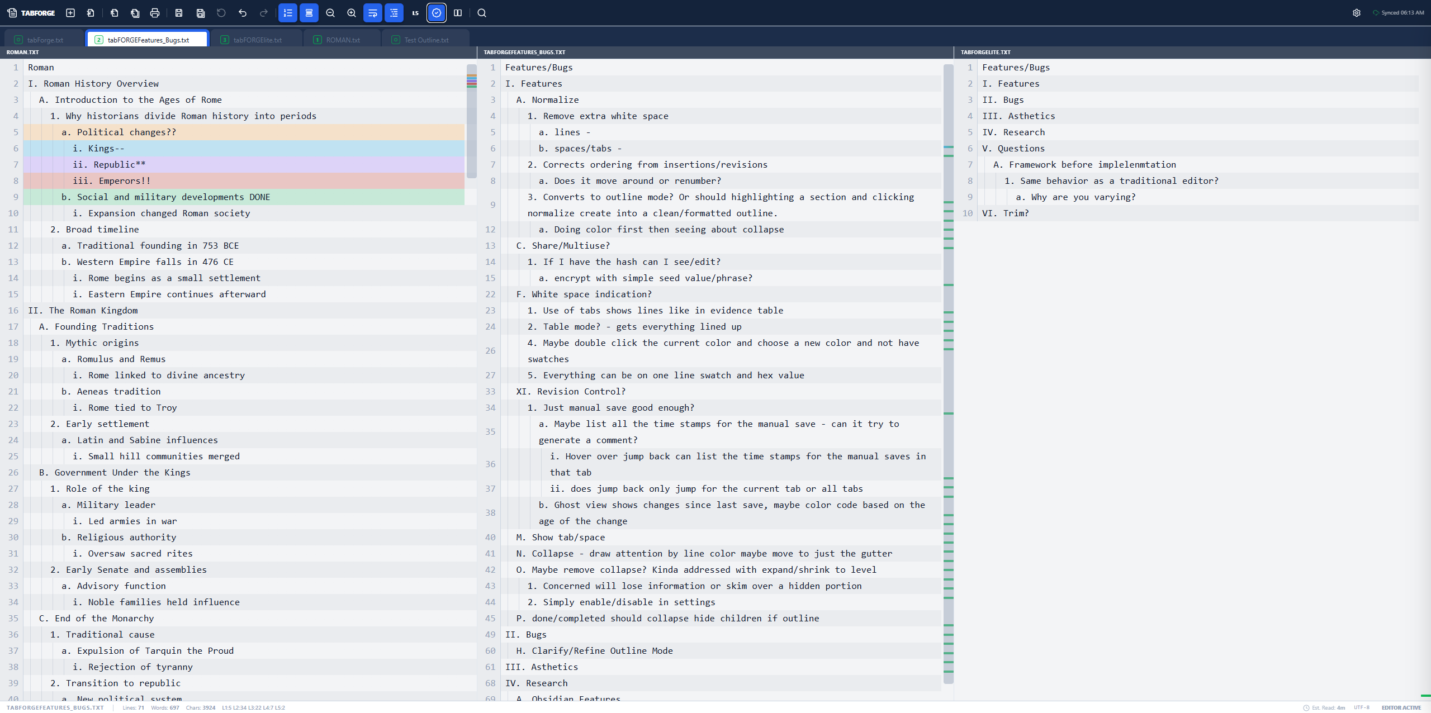Viewport: 1431px width, 713px height.
Task: Save the current file
Action: pyautogui.click(x=179, y=13)
